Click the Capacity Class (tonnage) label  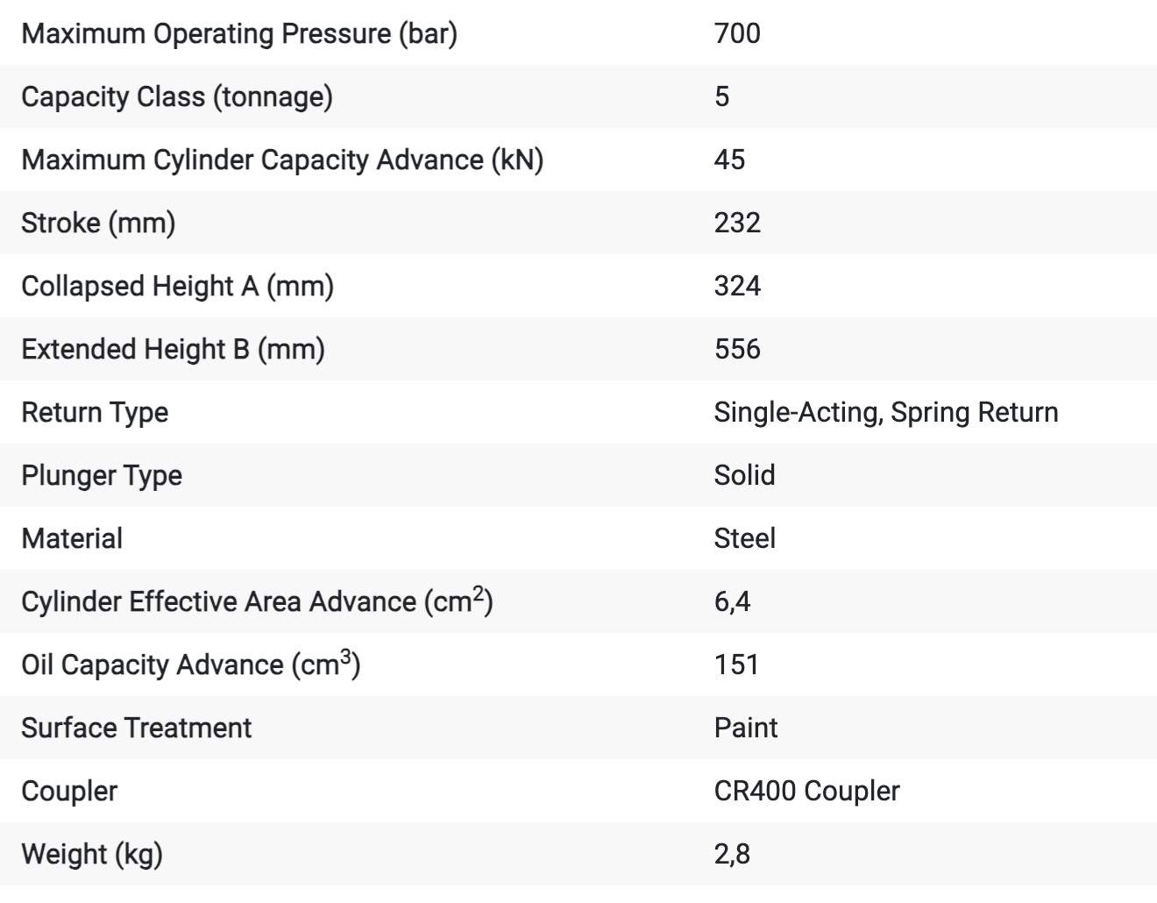click(x=176, y=96)
